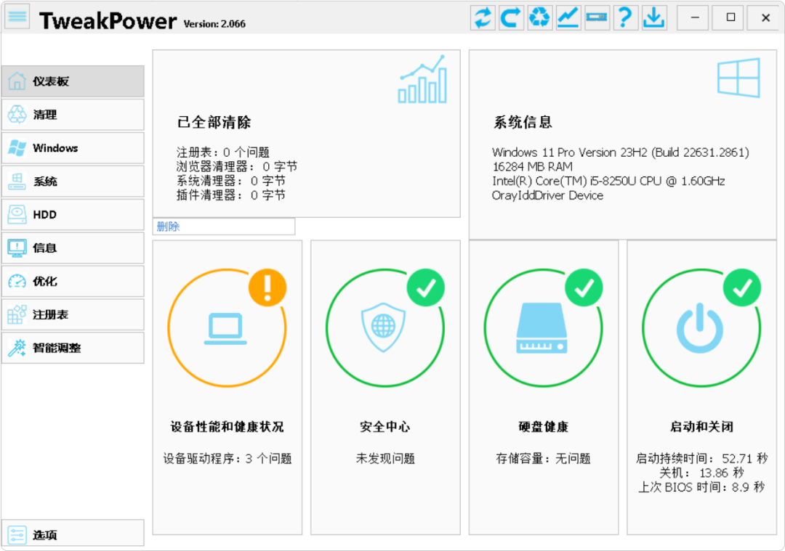Image resolution: width=785 pixels, height=551 pixels.
Task: Click the Windows logo in 系统信息 card
Action: click(x=738, y=78)
